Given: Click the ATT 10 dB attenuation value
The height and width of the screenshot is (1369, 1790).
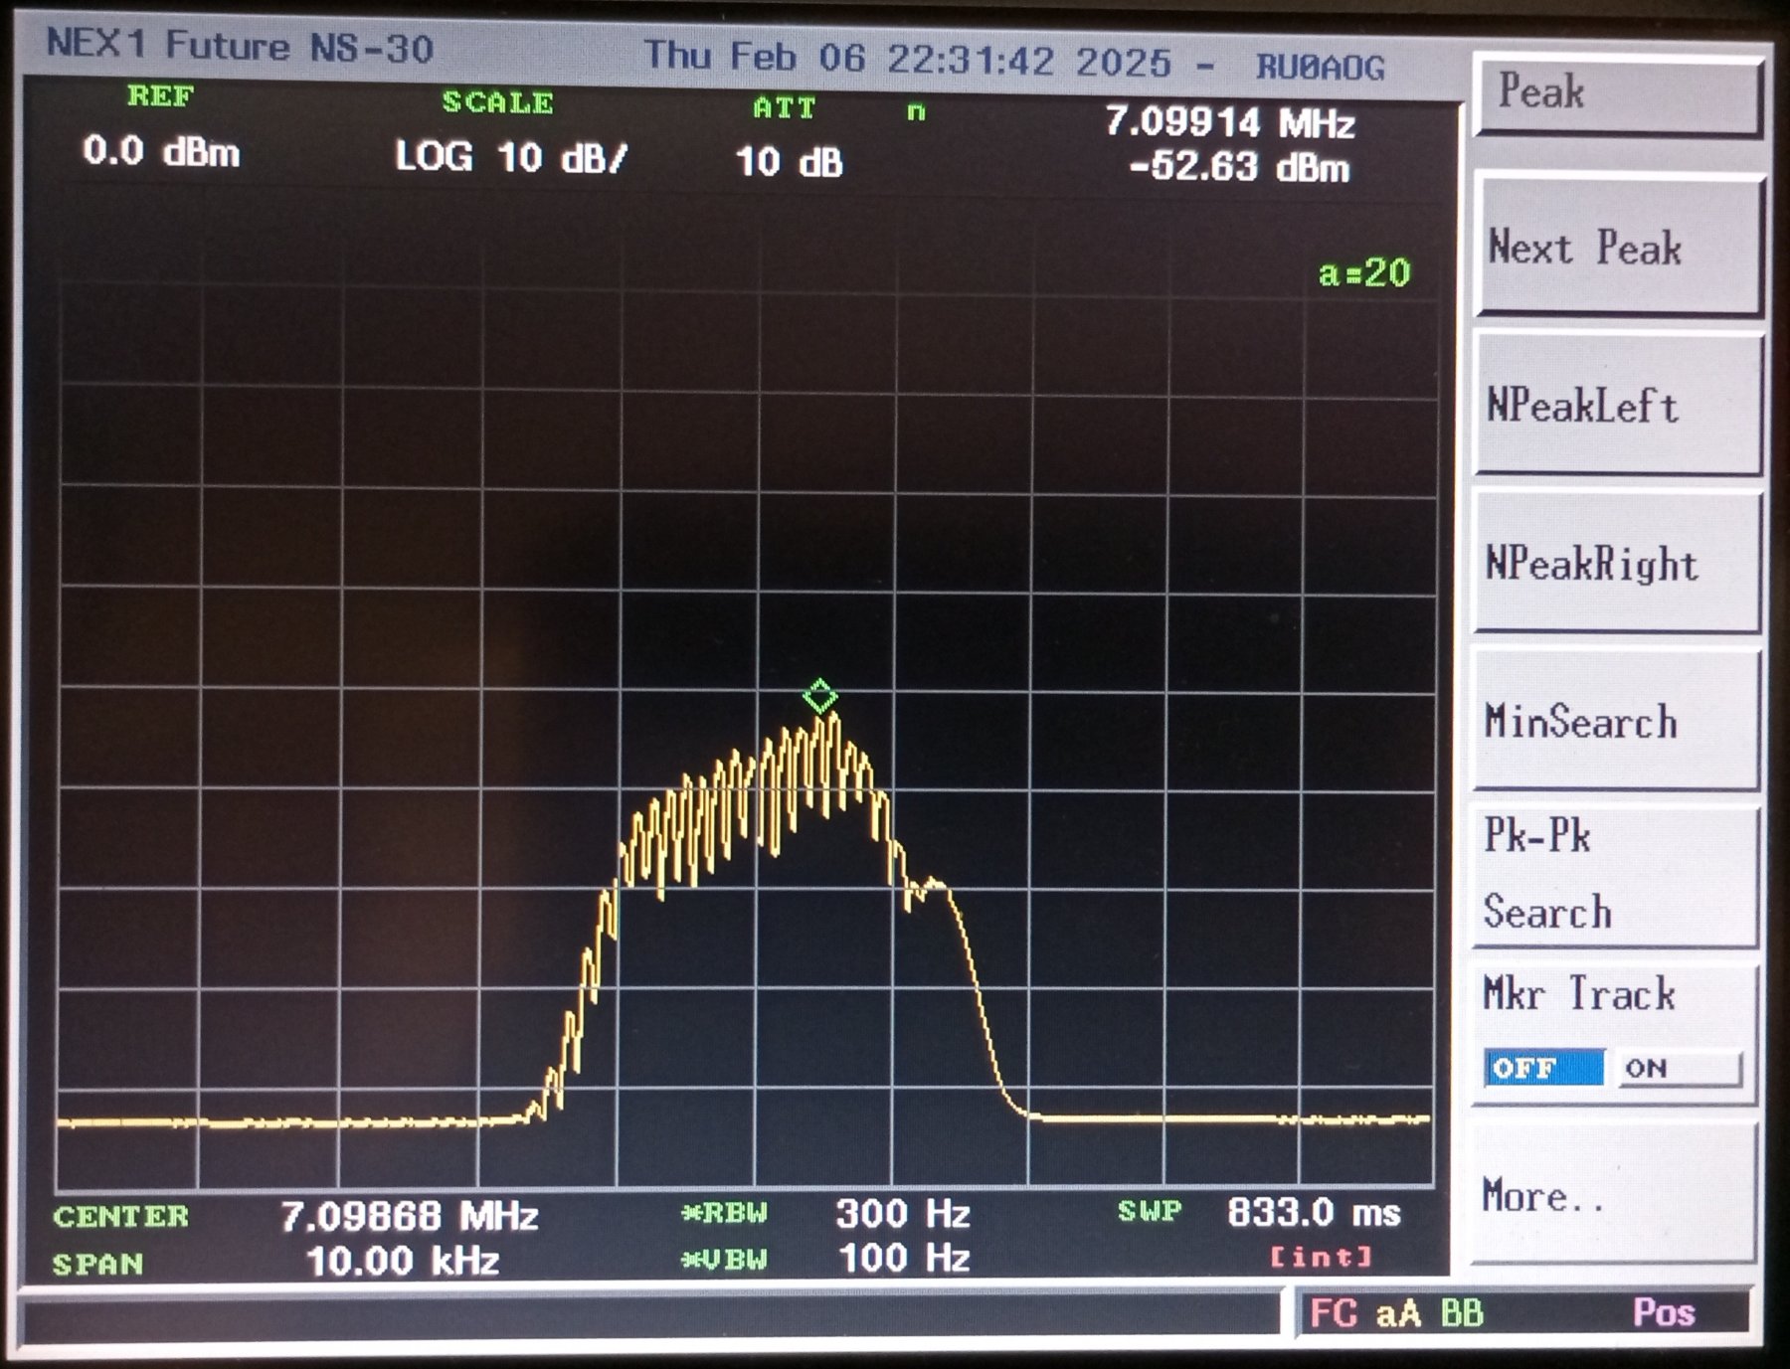Looking at the screenshot, I should pyautogui.click(x=789, y=162).
